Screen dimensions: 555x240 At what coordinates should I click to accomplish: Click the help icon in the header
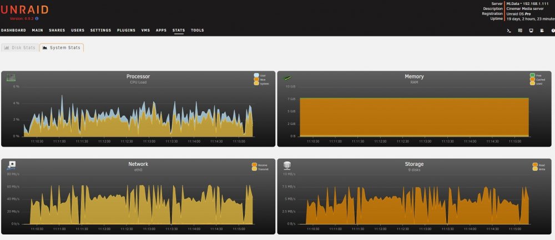[553, 30]
